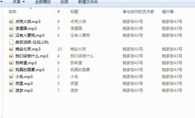
Task: Click the 晚安北京.mp3 file icon
Action: click(x=11, y=49)
